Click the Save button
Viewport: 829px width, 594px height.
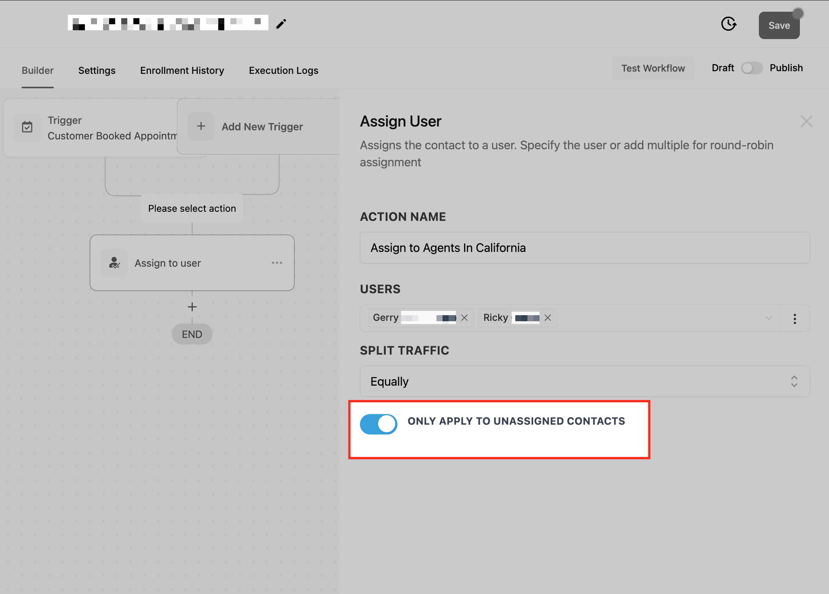779,25
